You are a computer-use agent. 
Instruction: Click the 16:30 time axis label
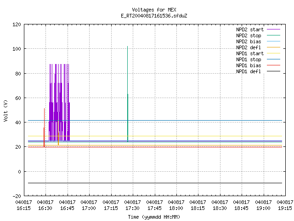(45, 208)
